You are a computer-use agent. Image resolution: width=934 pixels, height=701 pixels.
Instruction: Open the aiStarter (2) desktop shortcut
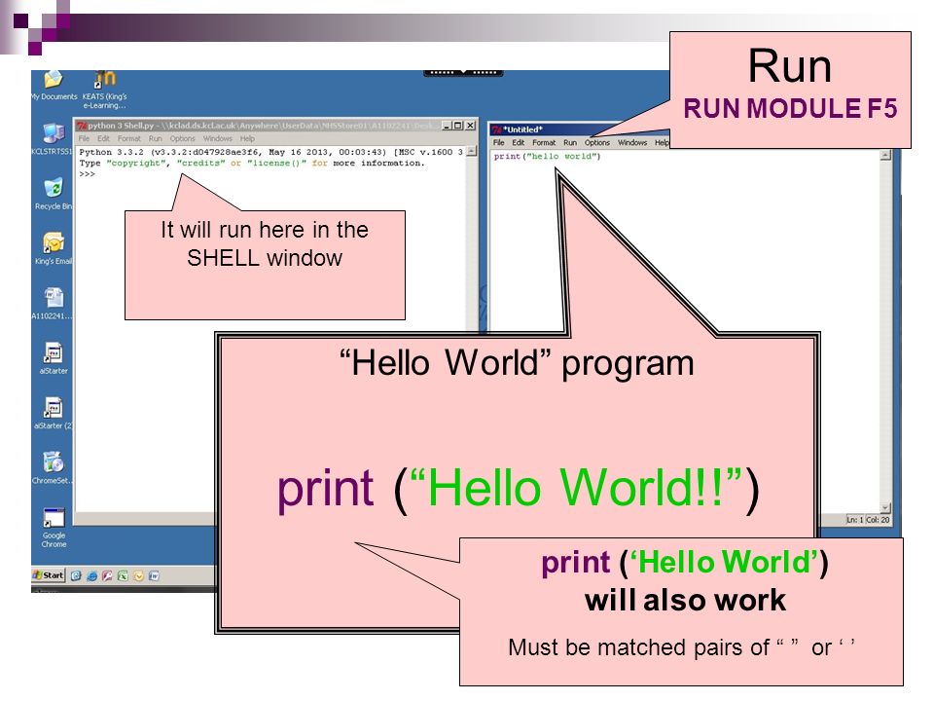[53, 413]
